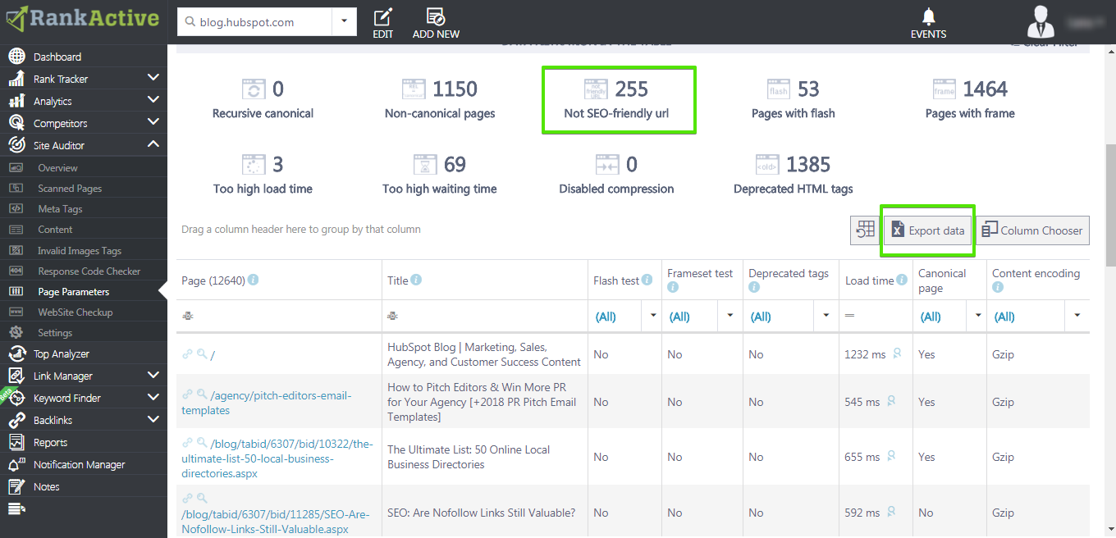Open the project selector dropdown arrow
1116x538 pixels.
344,22
